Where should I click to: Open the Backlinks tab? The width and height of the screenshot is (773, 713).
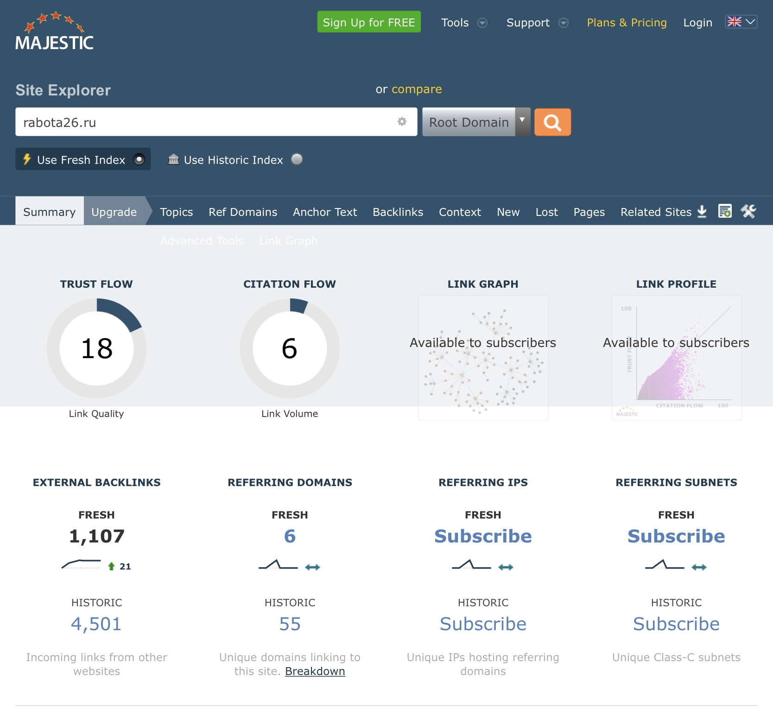(x=398, y=212)
